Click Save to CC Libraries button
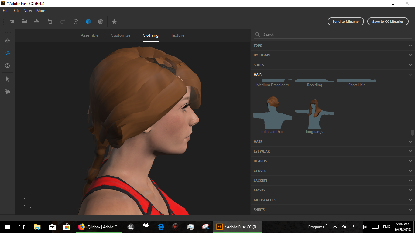Viewport: 415px width, 233px height. coord(388,22)
